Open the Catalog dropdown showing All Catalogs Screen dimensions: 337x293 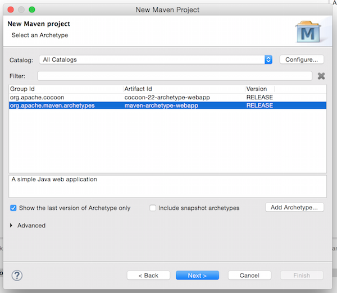(156, 59)
